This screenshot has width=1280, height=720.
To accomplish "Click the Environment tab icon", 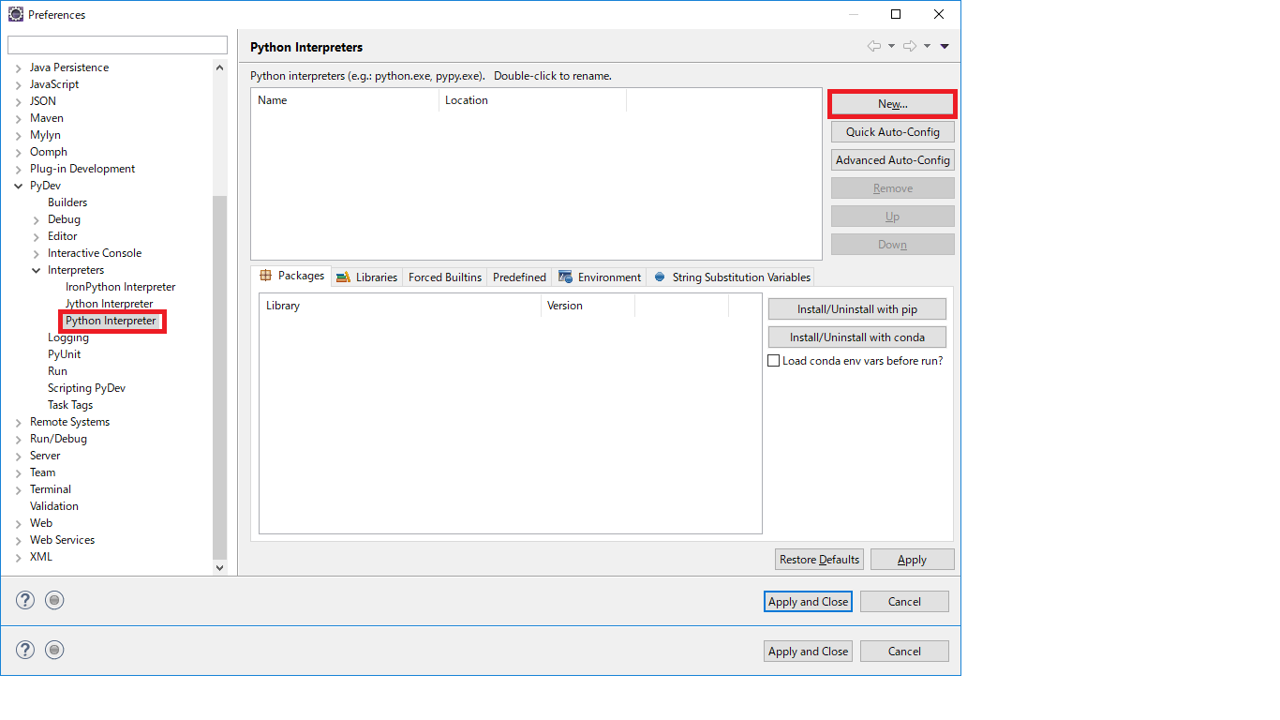I will click(x=564, y=277).
